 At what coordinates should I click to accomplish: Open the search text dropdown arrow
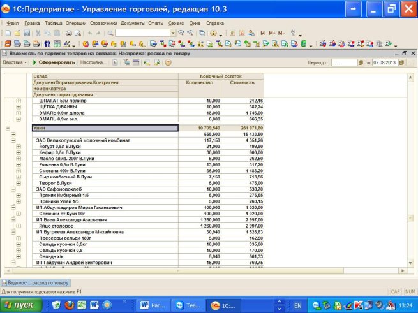coord(173,33)
